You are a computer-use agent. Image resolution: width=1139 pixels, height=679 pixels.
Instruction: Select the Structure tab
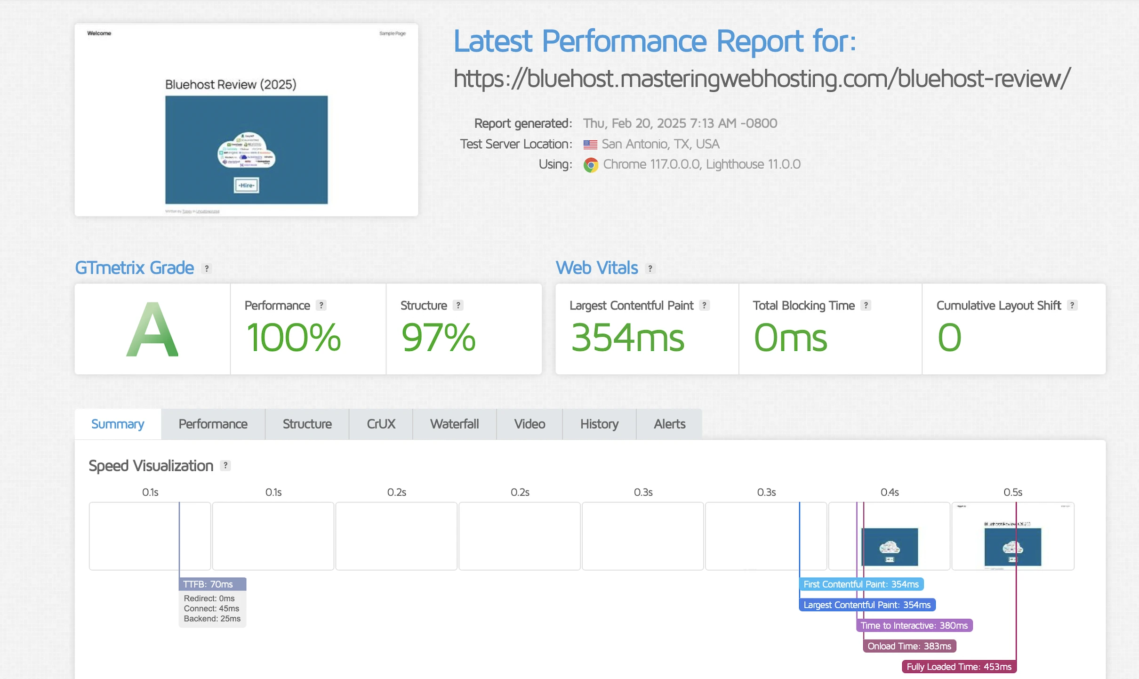pos(307,424)
